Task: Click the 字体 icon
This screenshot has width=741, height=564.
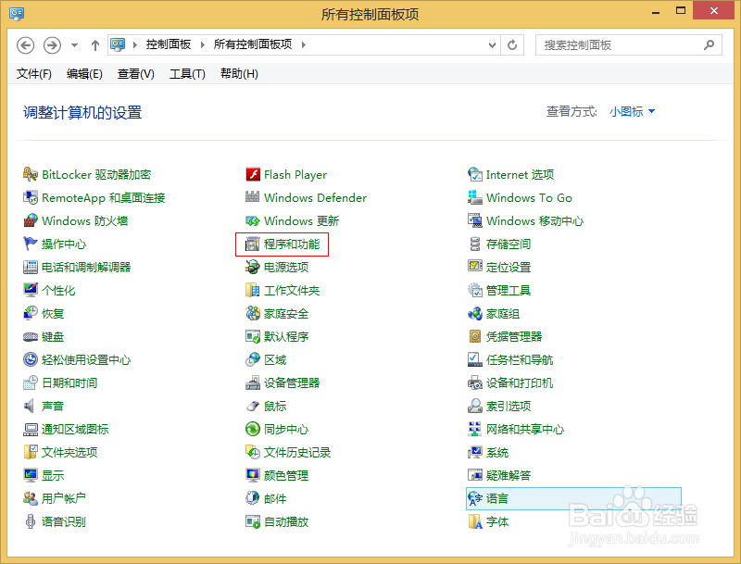Action: 475,521
